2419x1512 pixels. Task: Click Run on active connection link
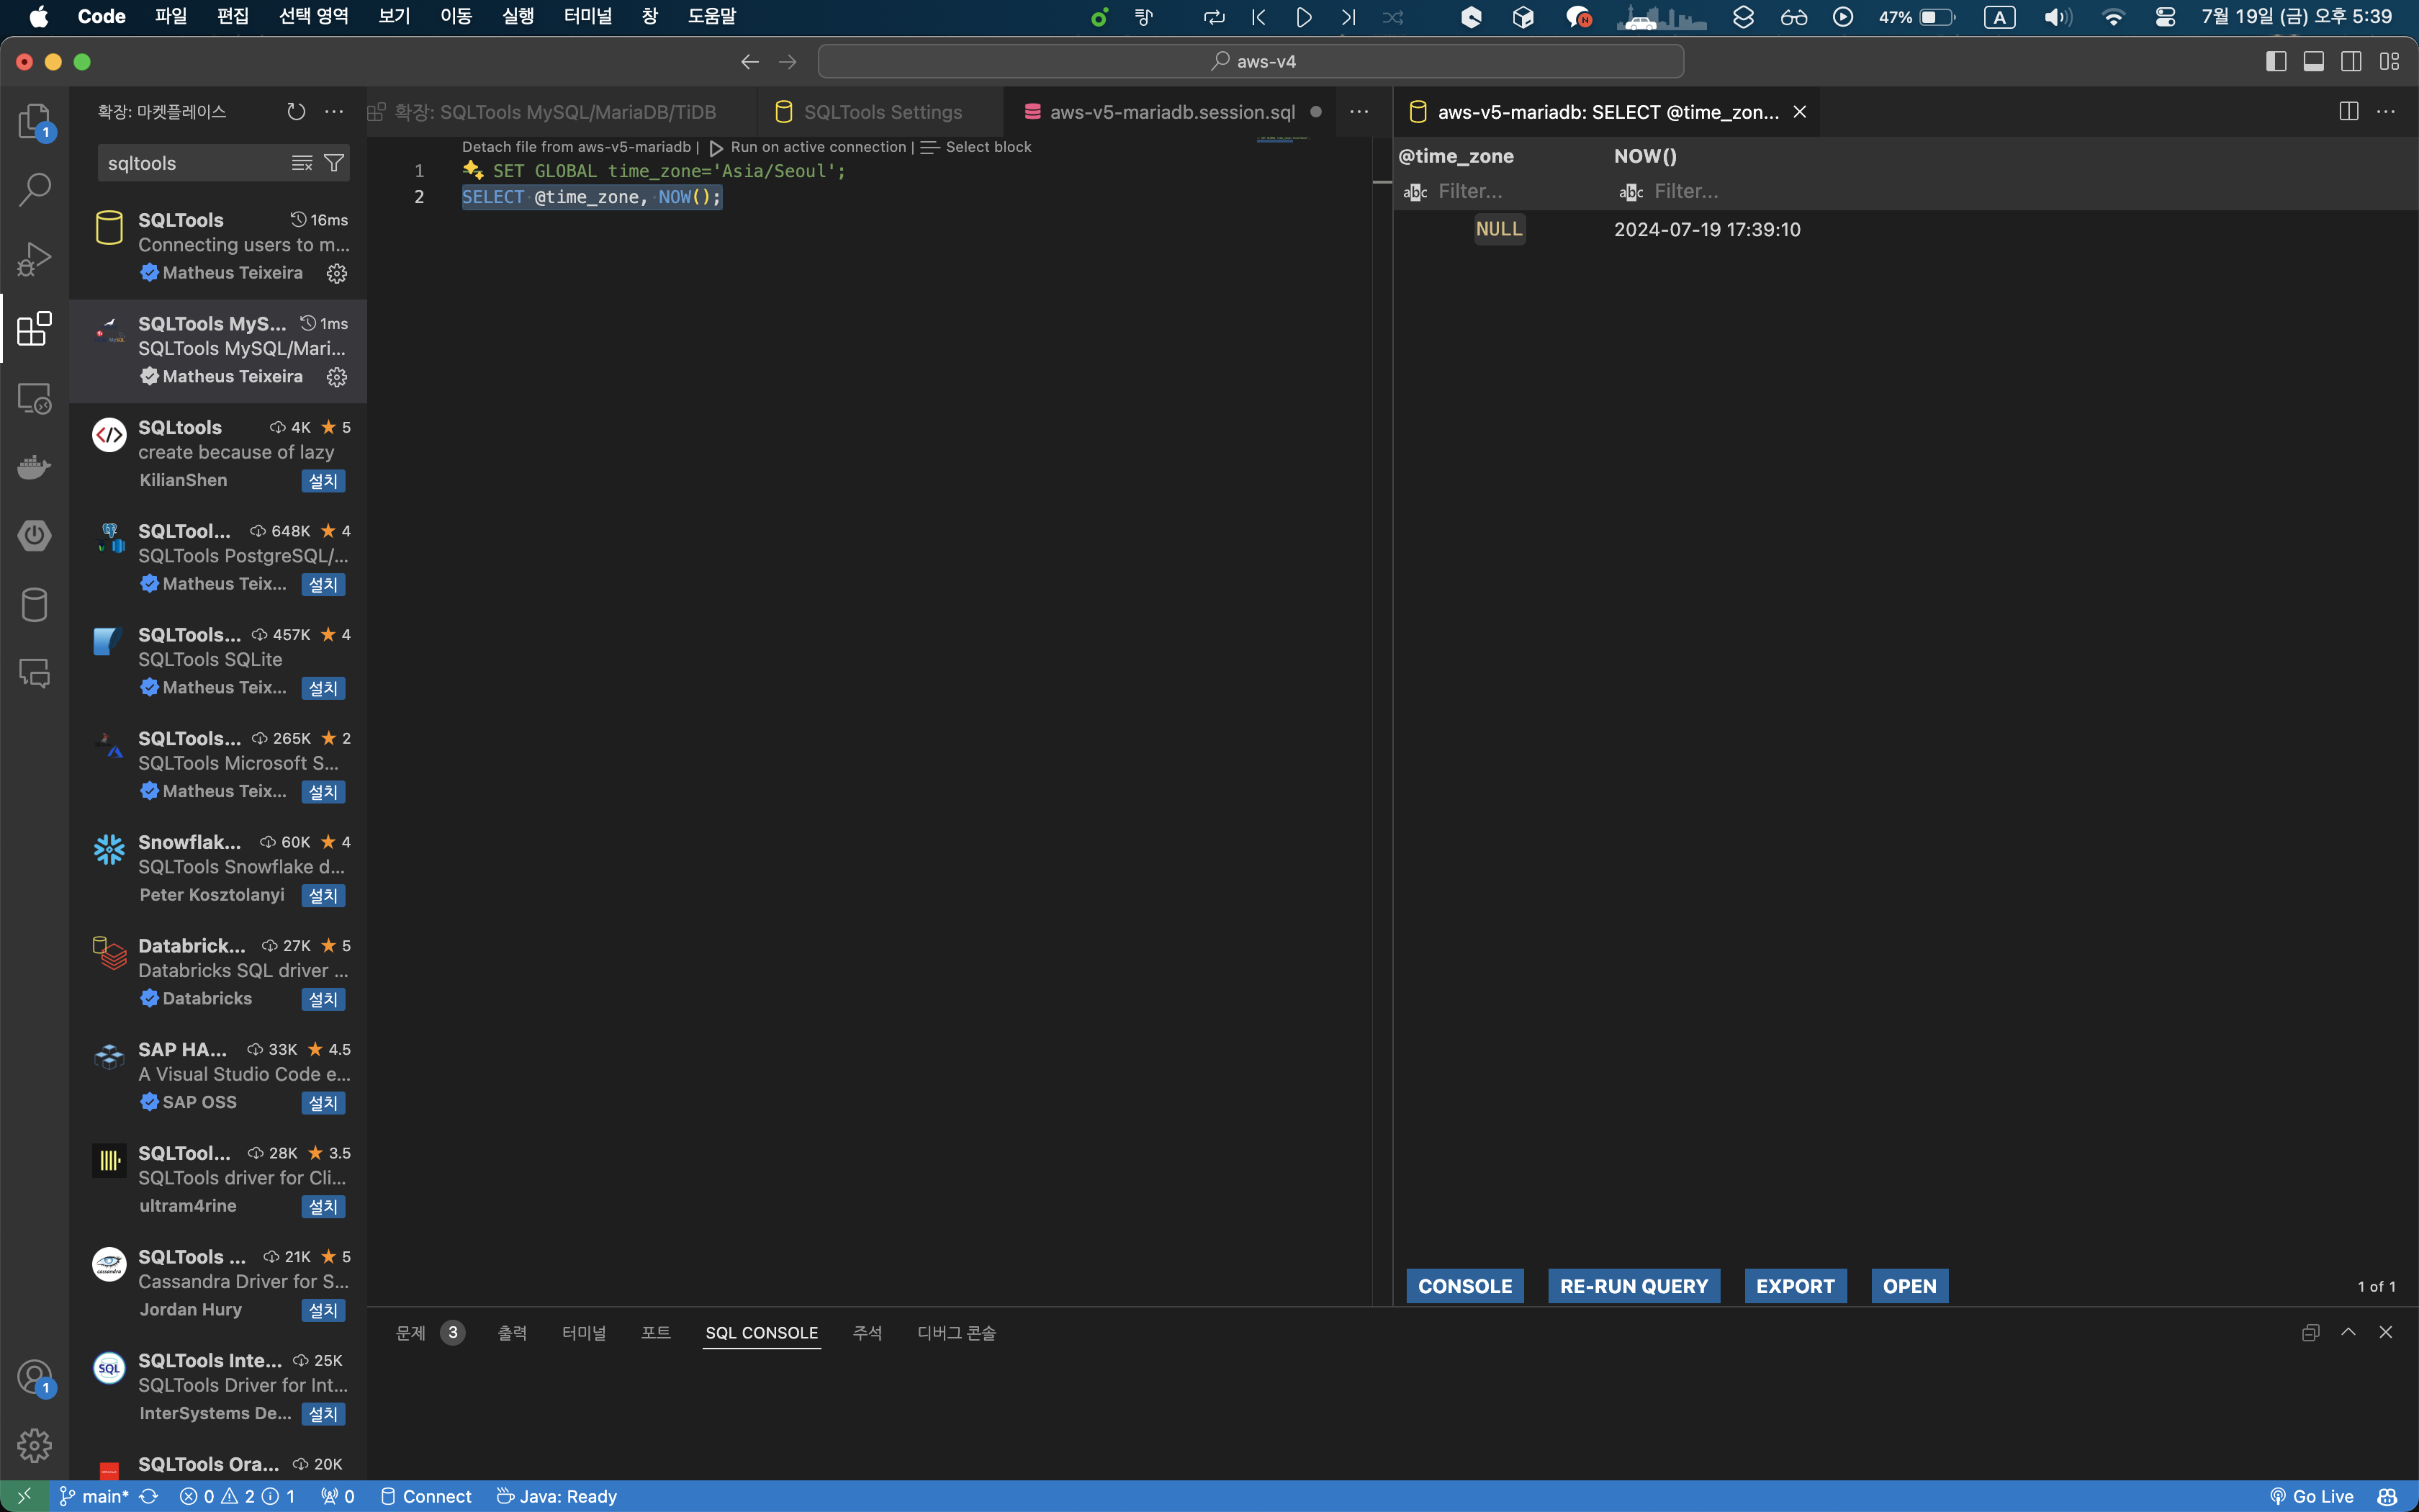[x=818, y=147]
